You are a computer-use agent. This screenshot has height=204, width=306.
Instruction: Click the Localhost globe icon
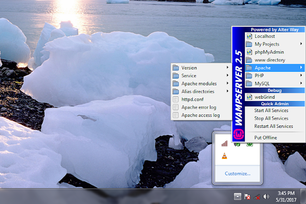point(249,36)
